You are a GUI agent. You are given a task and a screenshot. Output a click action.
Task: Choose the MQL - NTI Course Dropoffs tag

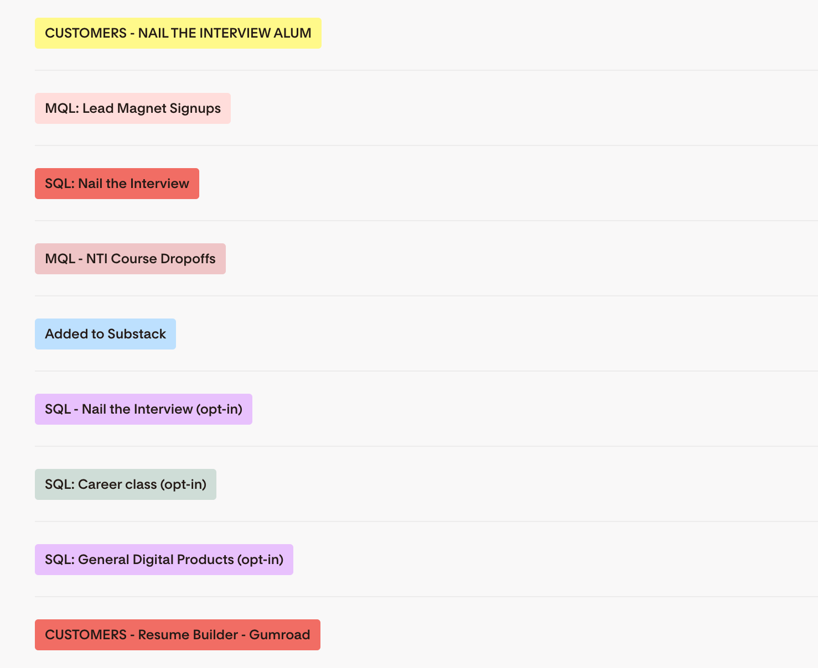pyautogui.click(x=130, y=259)
